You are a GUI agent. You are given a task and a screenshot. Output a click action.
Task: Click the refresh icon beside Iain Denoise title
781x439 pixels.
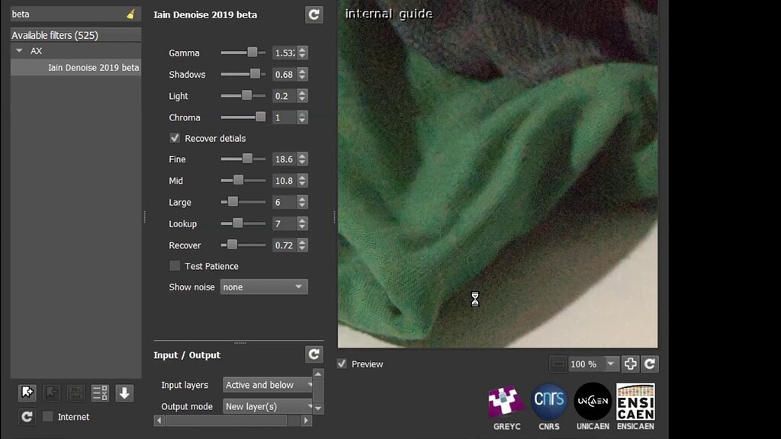tap(313, 14)
